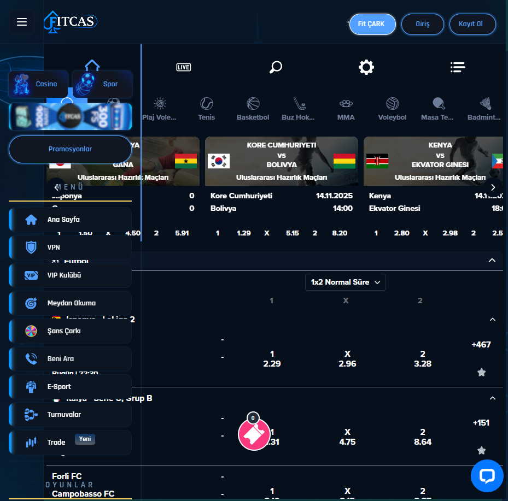Favorite the match with +467 markets
508x501 pixels.
tap(481, 373)
